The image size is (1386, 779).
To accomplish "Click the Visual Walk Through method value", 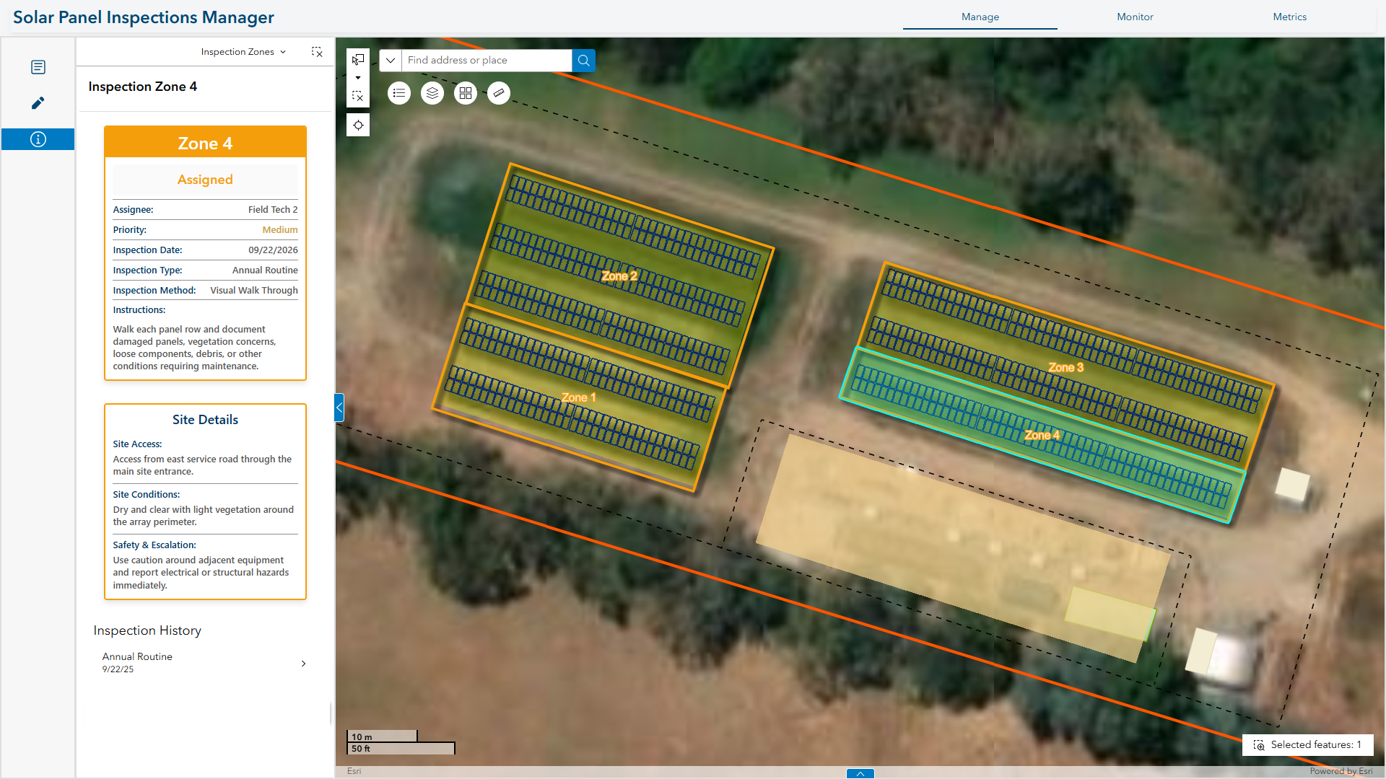I will pos(254,291).
